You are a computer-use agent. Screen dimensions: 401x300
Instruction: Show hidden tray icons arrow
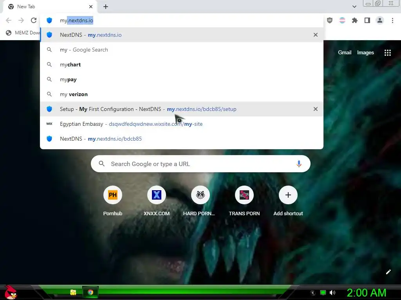tap(313, 293)
